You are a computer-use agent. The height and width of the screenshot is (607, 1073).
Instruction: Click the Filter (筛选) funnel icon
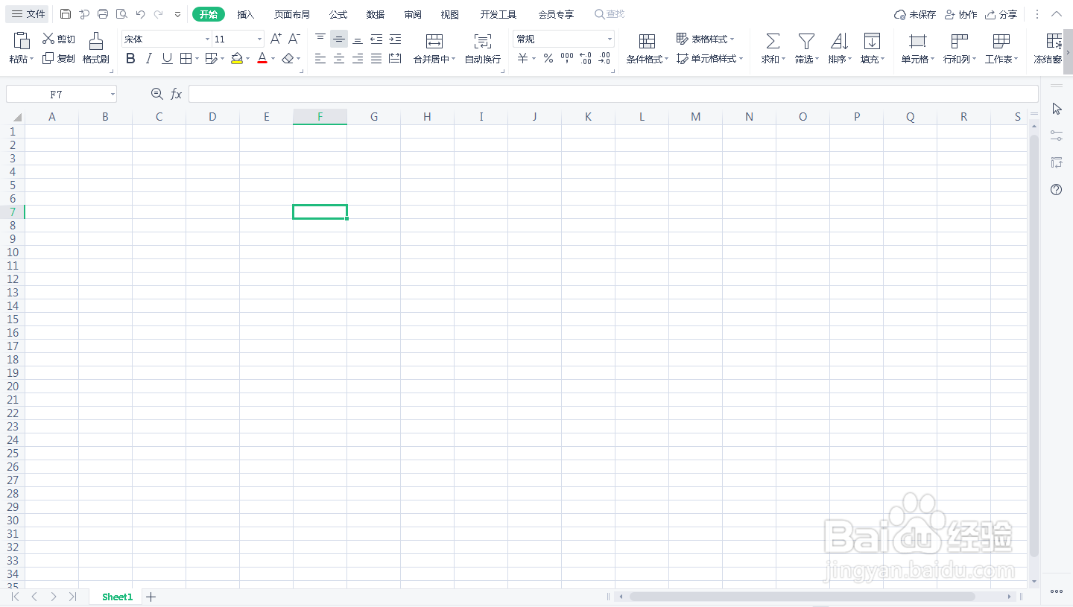[806, 41]
